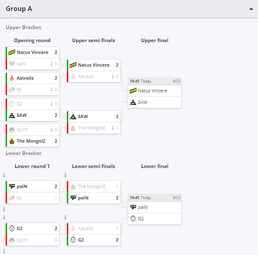Viewport: 258px width, 255px height.
Task: Click Spirit logo in Opening round
Action: coord(12,130)
